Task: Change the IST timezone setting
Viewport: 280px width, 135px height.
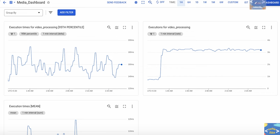Action: coord(246,2)
